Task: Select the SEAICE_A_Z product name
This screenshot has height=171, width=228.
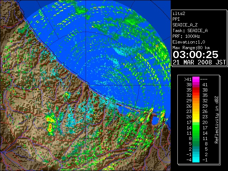Action: [x=185, y=25]
